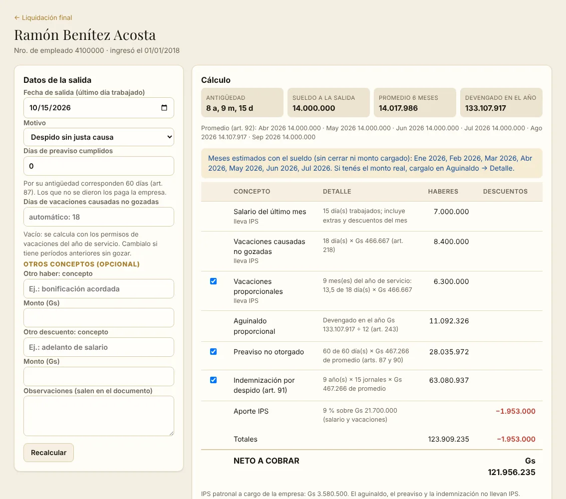Click the amount 28.035.972
The height and width of the screenshot is (499, 566).
[449, 352]
